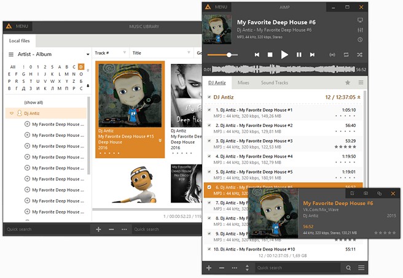Toggle repeat playback mode
403x278 pixels.
tap(346, 55)
